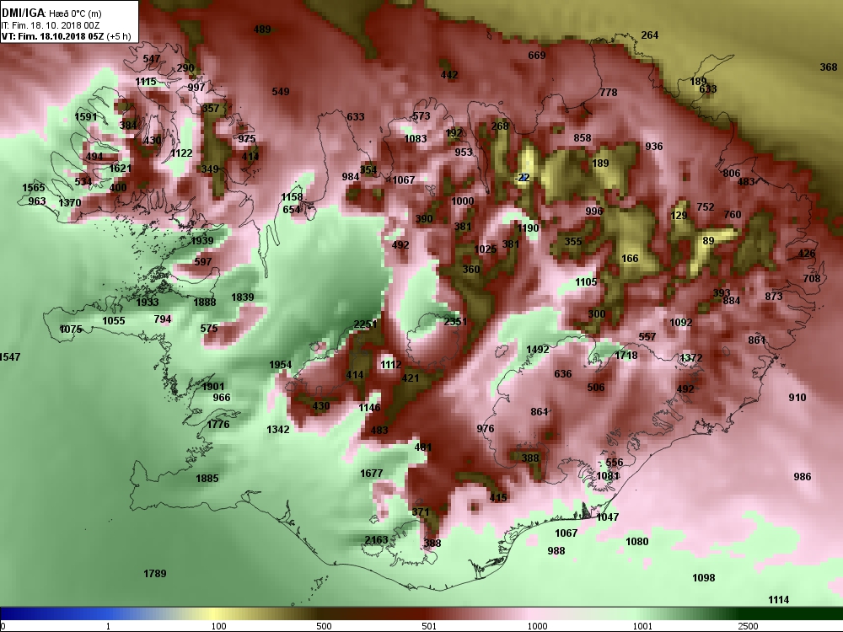
Task: Click the value 778
Action: tap(608, 93)
